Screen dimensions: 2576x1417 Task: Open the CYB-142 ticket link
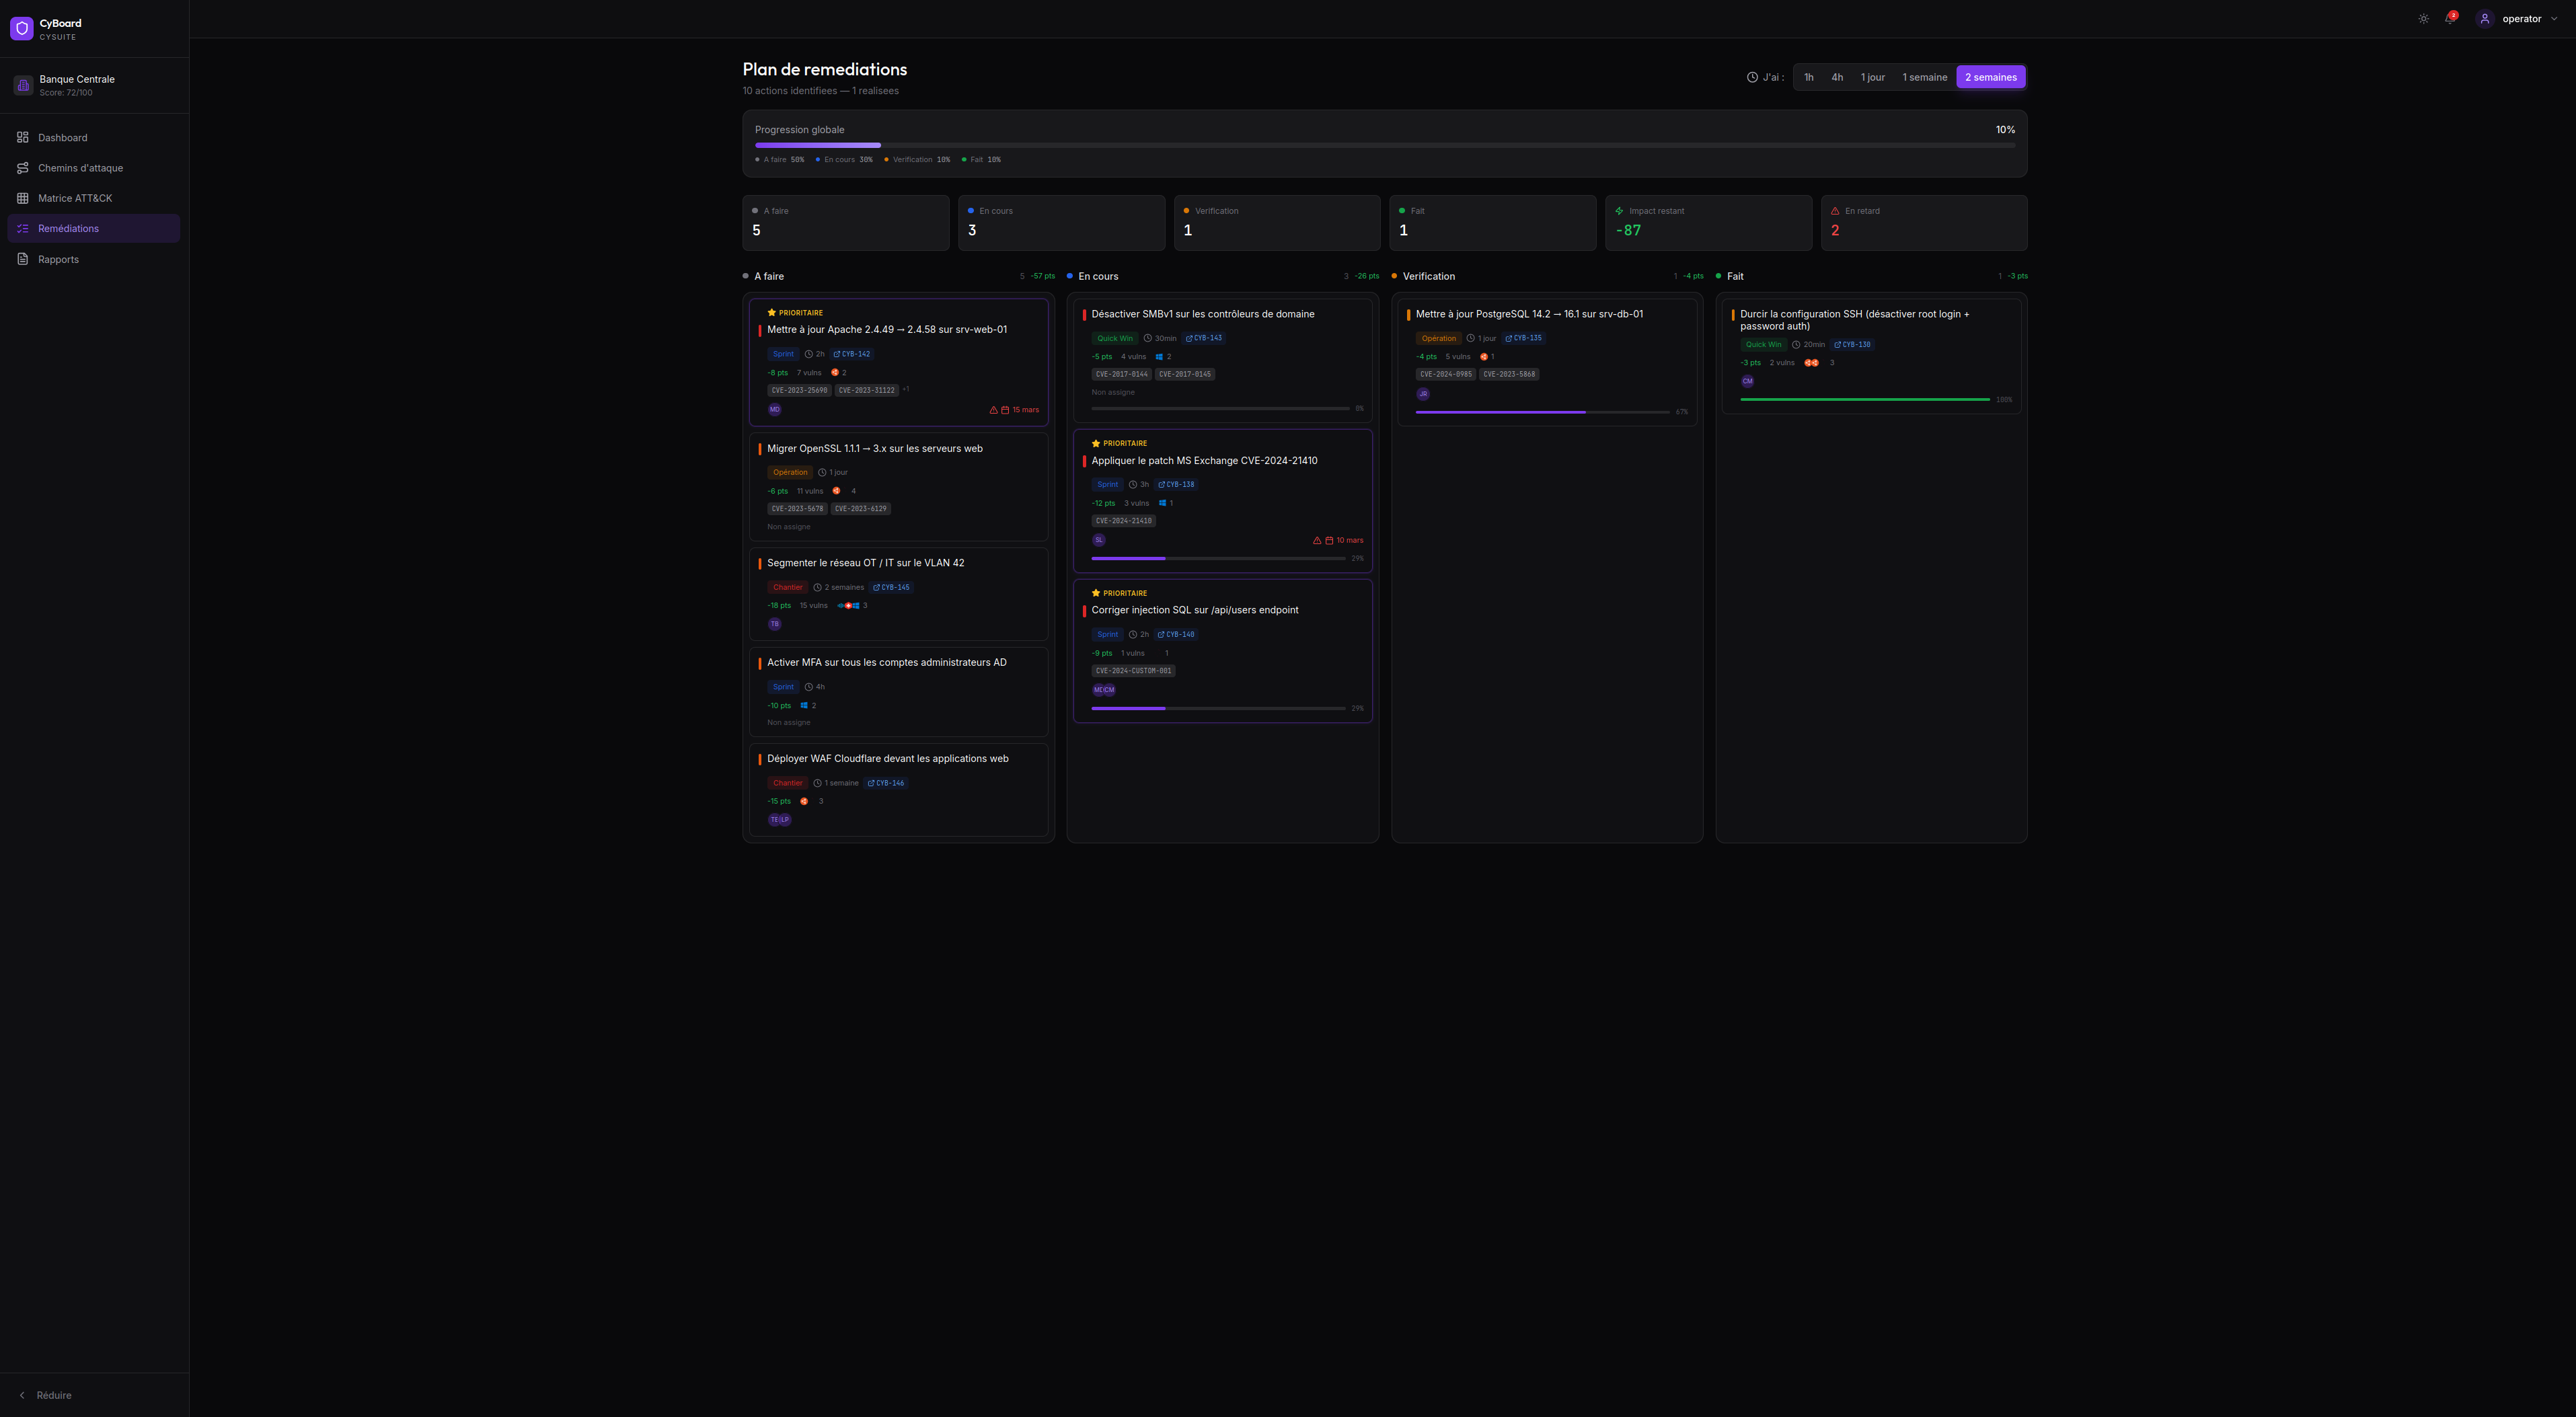coord(852,354)
